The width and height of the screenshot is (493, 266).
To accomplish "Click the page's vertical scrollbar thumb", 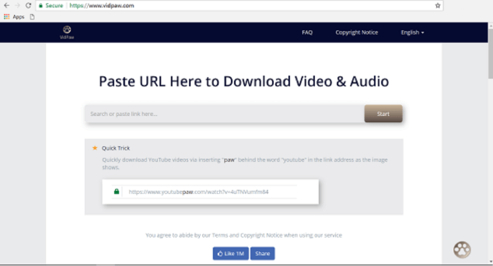I will (x=491, y=54).
